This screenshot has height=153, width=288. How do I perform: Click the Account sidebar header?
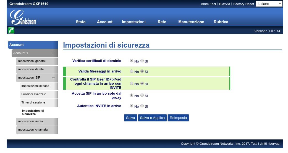click(33, 45)
